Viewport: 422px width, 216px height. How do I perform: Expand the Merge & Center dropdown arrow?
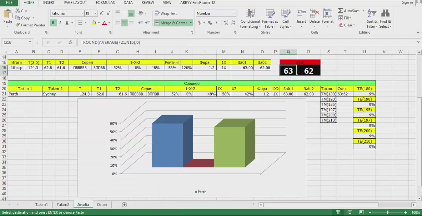191,23
